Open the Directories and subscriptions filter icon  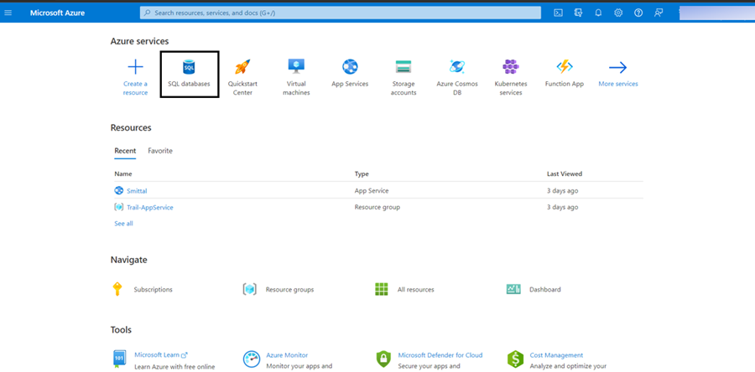[x=578, y=13]
